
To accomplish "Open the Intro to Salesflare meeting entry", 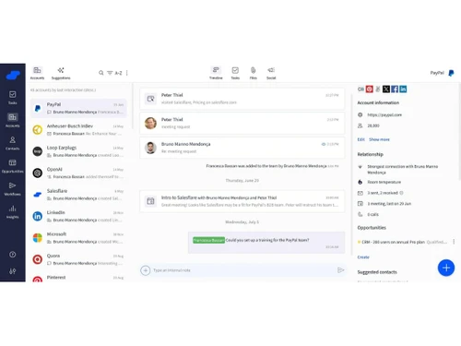I will pos(242,201).
